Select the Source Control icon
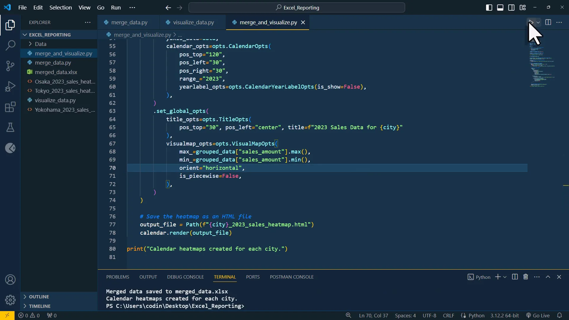Image resolution: width=569 pixels, height=320 pixels. pyautogui.click(x=10, y=66)
